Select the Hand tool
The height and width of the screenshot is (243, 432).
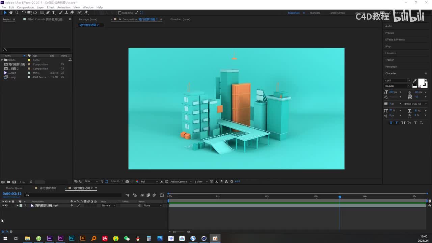pos(11,12)
